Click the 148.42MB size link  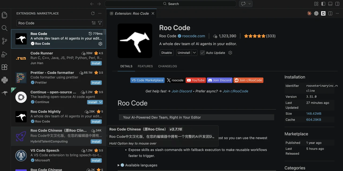click(x=314, y=114)
